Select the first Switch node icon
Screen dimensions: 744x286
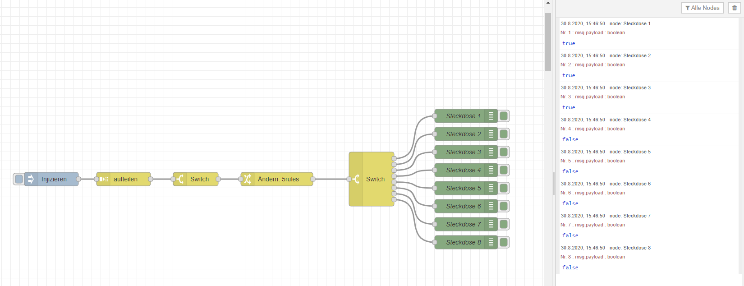(x=180, y=179)
